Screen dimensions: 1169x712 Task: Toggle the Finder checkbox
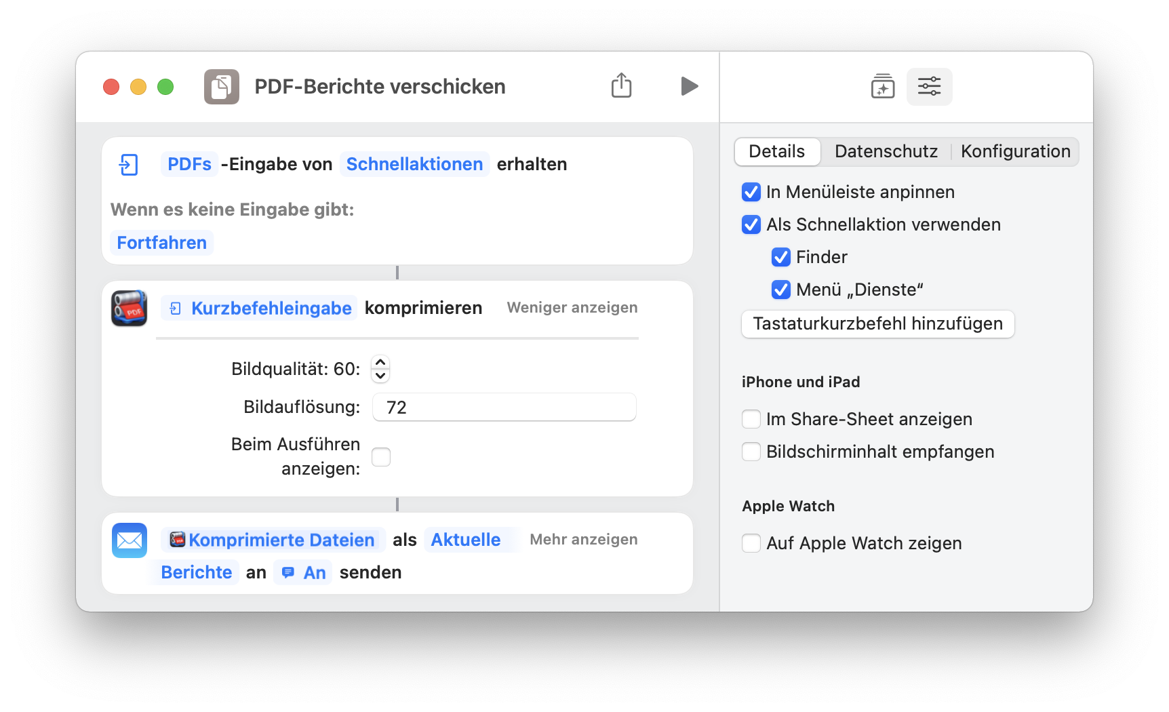[x=781, y=258]
